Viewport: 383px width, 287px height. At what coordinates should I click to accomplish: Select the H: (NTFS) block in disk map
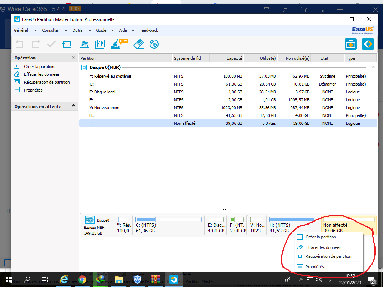point(294,225)
